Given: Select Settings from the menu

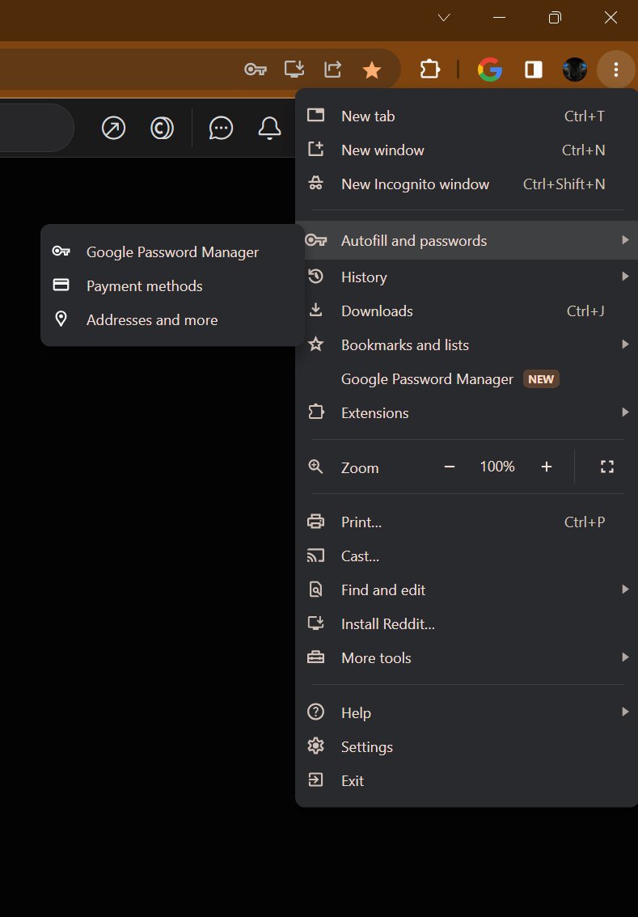Looking at the screenshot, I should [366, 746].
